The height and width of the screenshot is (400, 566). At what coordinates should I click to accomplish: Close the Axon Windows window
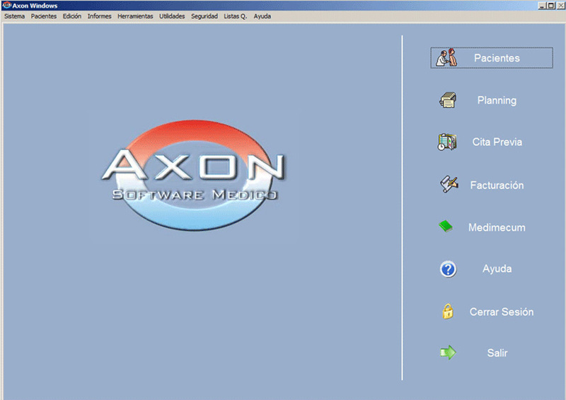(x=560, y=6)
